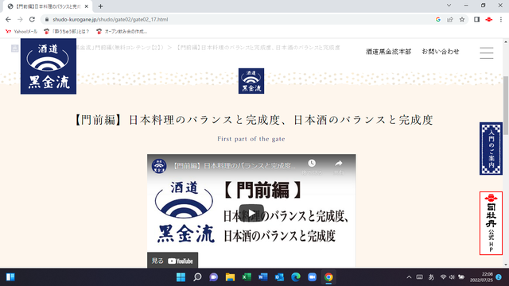
Task: Reload the current page
Action: point(32,19)
